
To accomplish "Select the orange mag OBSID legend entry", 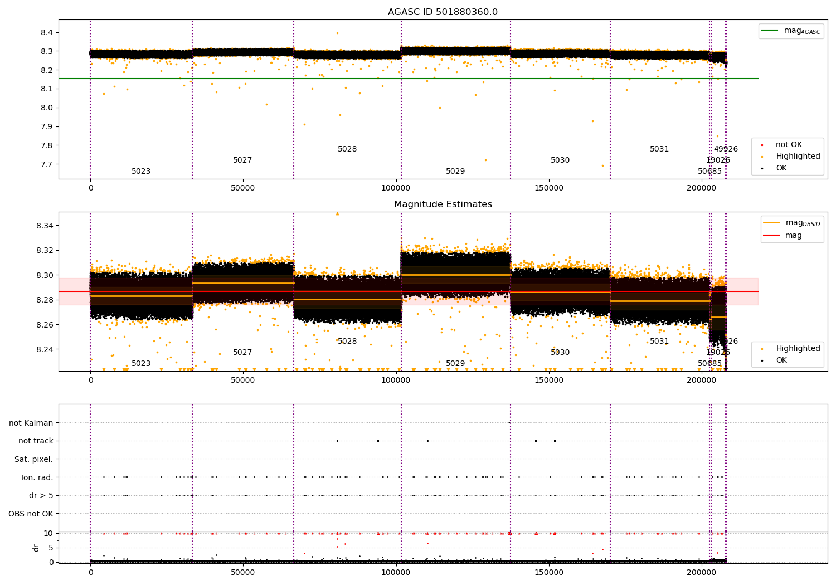I will tap(791, 223).
